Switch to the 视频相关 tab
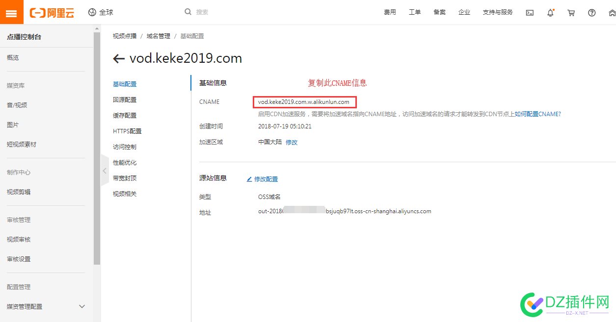This screenshot has height=322, width=616. pos(125,194)
